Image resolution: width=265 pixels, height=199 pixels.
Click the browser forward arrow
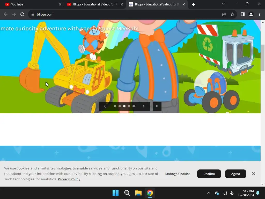coord(14,15)
